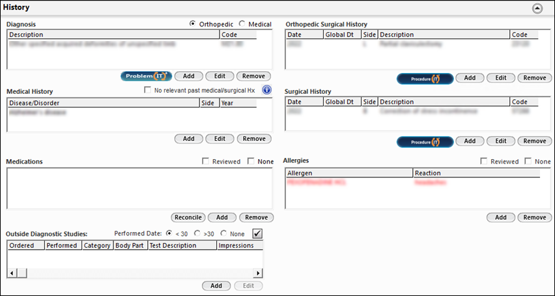Viewport: 555px width, 296px height.
Task: Toggle the checkmark box beside Performed Date
Action: [x=257, y=233]
